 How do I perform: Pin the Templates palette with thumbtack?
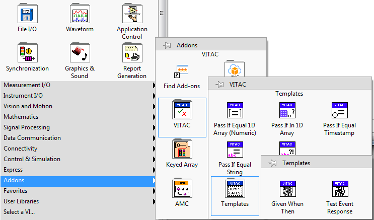click(272, 163)
